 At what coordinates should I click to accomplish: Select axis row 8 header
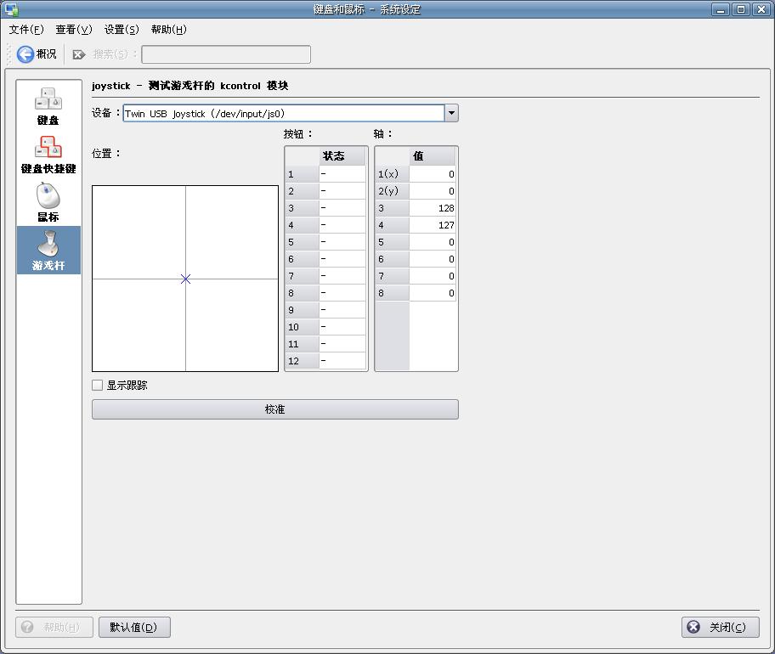(393, 293)
